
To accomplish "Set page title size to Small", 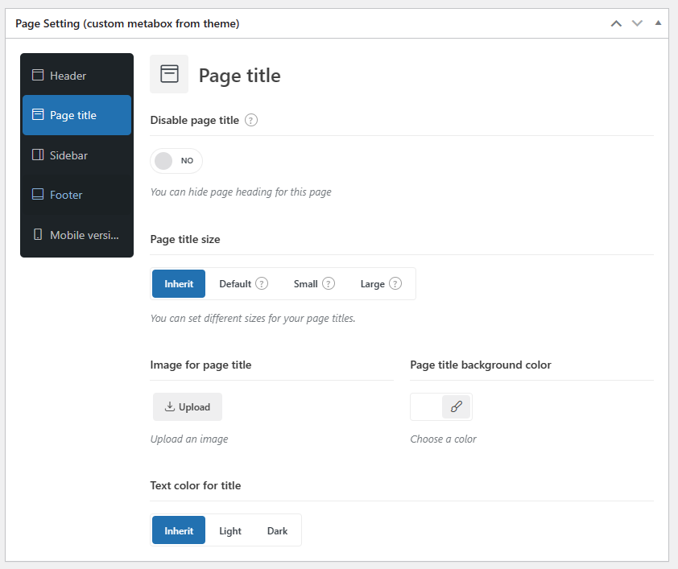I will point(306,284).
